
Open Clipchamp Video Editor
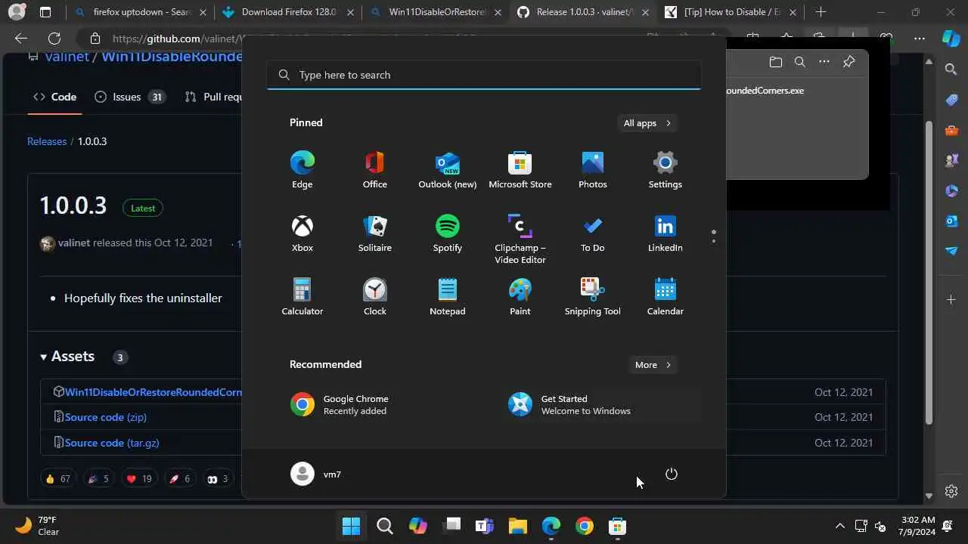click(520, 239)
